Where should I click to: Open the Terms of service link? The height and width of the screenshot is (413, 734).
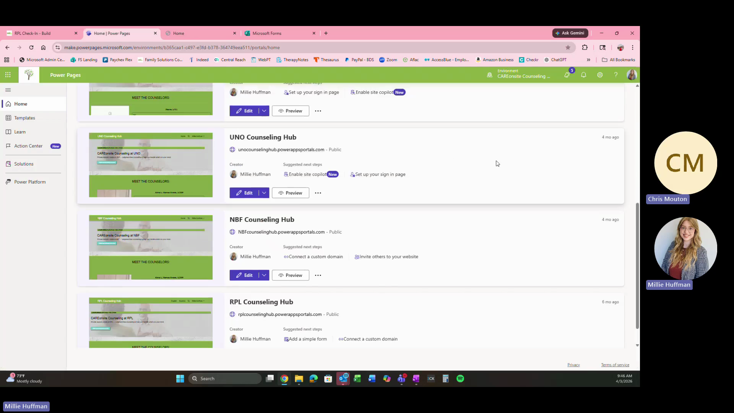[x=615, y=365]
